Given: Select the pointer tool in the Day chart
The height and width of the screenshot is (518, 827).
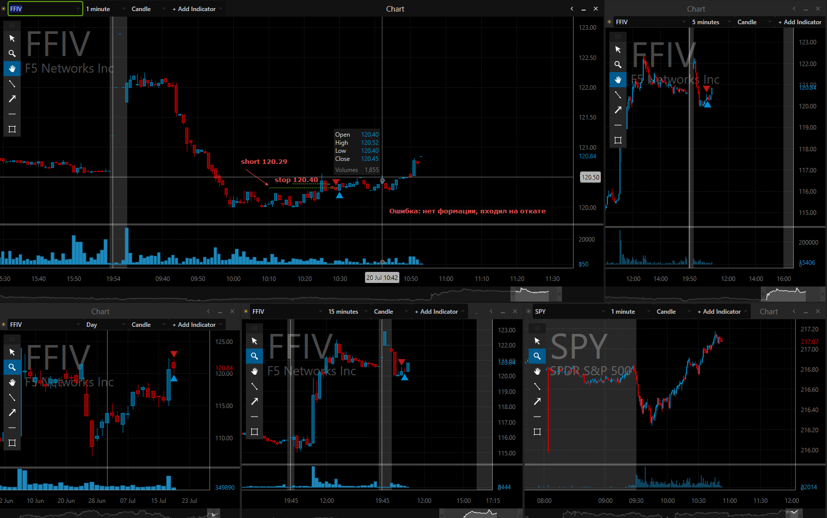Looking at the screenshot, I should (x=12, y=352).
